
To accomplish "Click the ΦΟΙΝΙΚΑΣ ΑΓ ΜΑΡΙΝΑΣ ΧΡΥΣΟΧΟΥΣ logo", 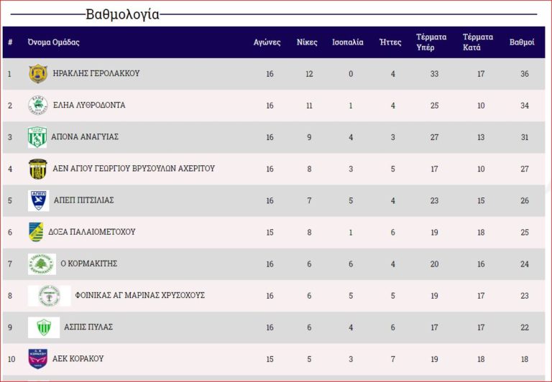I will point(49,295).
